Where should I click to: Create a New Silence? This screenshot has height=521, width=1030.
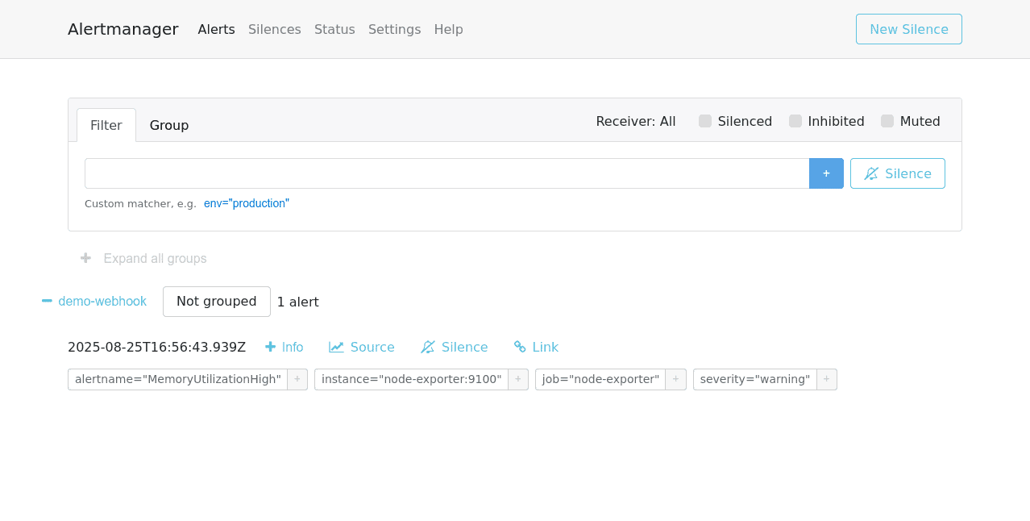(x=908, y=28)
